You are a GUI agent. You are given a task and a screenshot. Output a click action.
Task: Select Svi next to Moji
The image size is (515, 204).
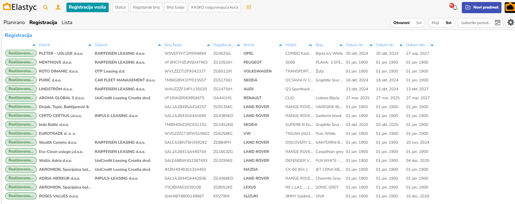(448, 23)
